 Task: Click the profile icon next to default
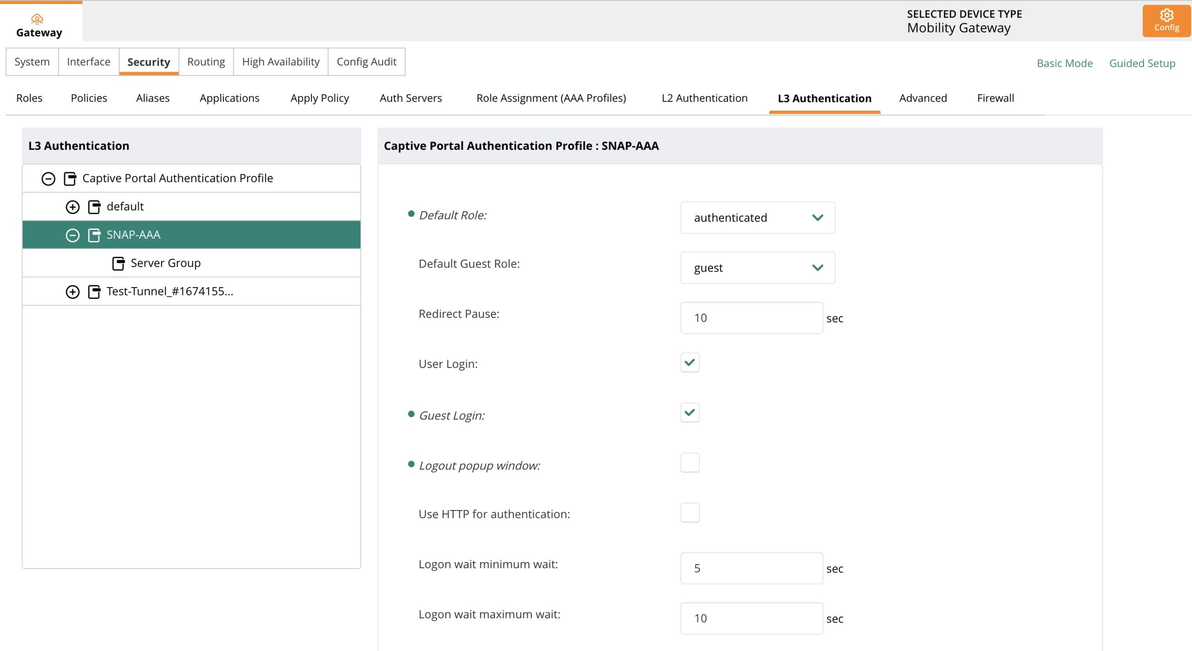94,207
